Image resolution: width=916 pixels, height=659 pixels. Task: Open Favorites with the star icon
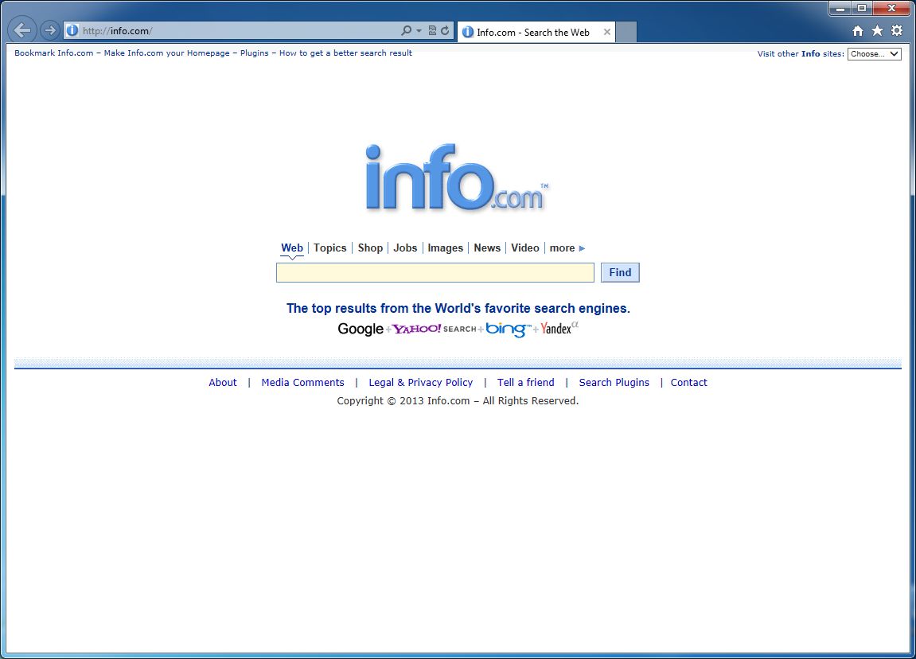[878, 31]
